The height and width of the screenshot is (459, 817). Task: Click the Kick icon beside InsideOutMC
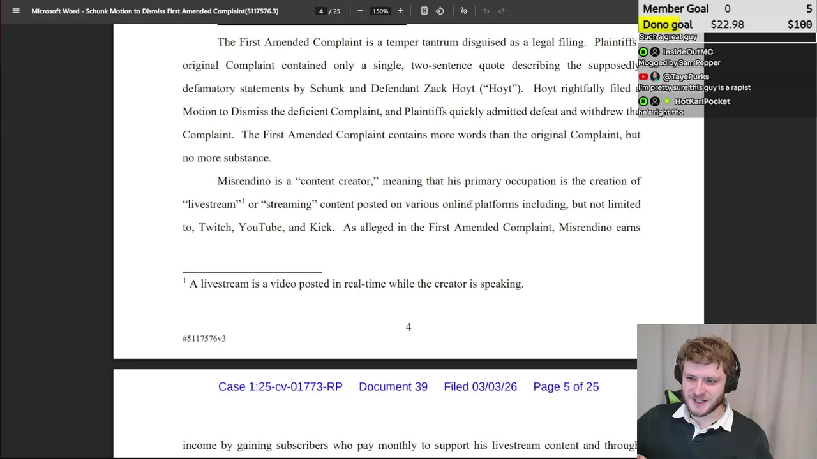(643, 52)
